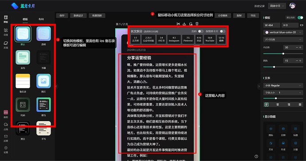Click the left text align icon
The height and width of the screenshot is (161, 306).
[x=267, y=104]
